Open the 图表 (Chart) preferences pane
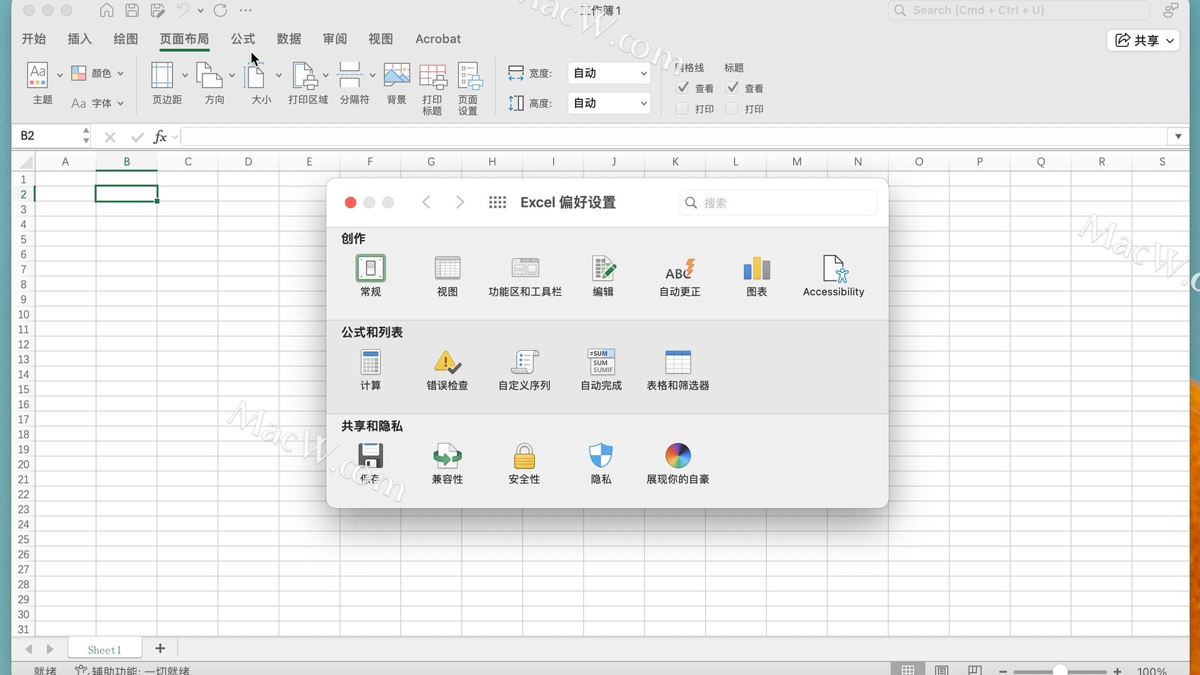 [x=757, y=276]
